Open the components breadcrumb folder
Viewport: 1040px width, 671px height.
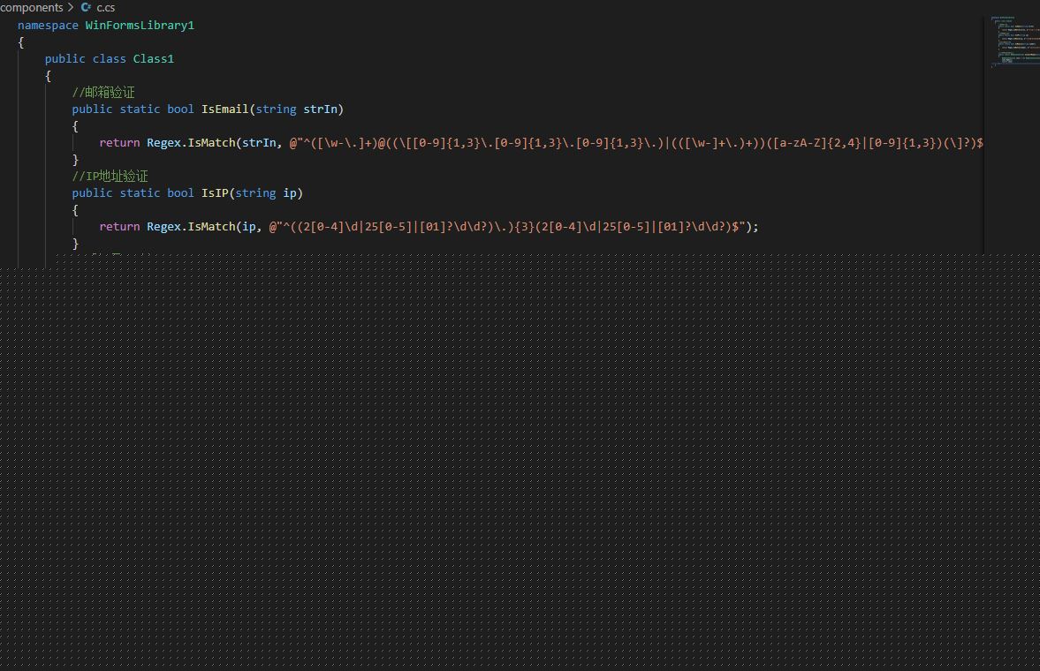[32, 7]
